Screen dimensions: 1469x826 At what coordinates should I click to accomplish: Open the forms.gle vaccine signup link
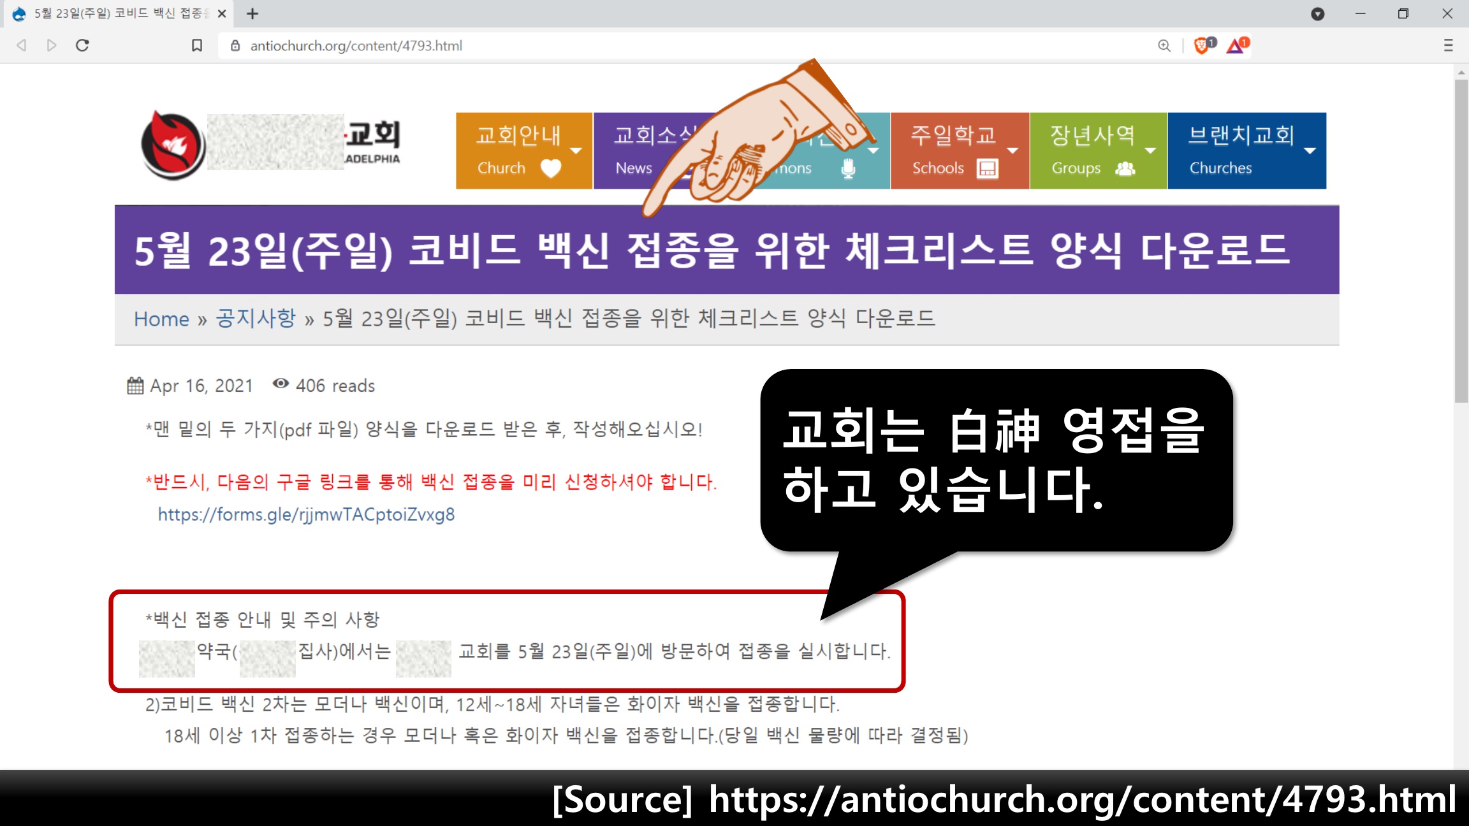coord(306,514)
